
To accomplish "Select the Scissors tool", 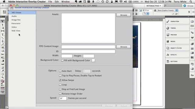I will tap(2, 54).
